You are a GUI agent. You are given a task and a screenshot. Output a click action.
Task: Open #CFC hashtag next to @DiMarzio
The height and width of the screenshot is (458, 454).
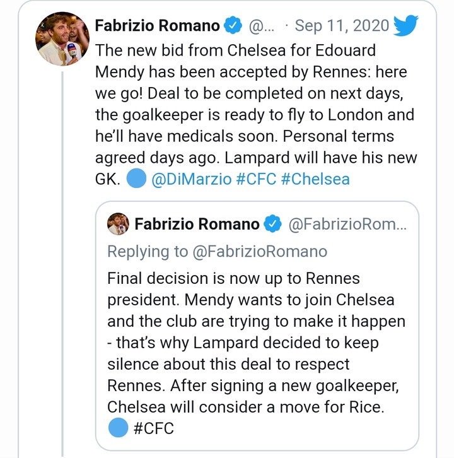coord(255,180)
